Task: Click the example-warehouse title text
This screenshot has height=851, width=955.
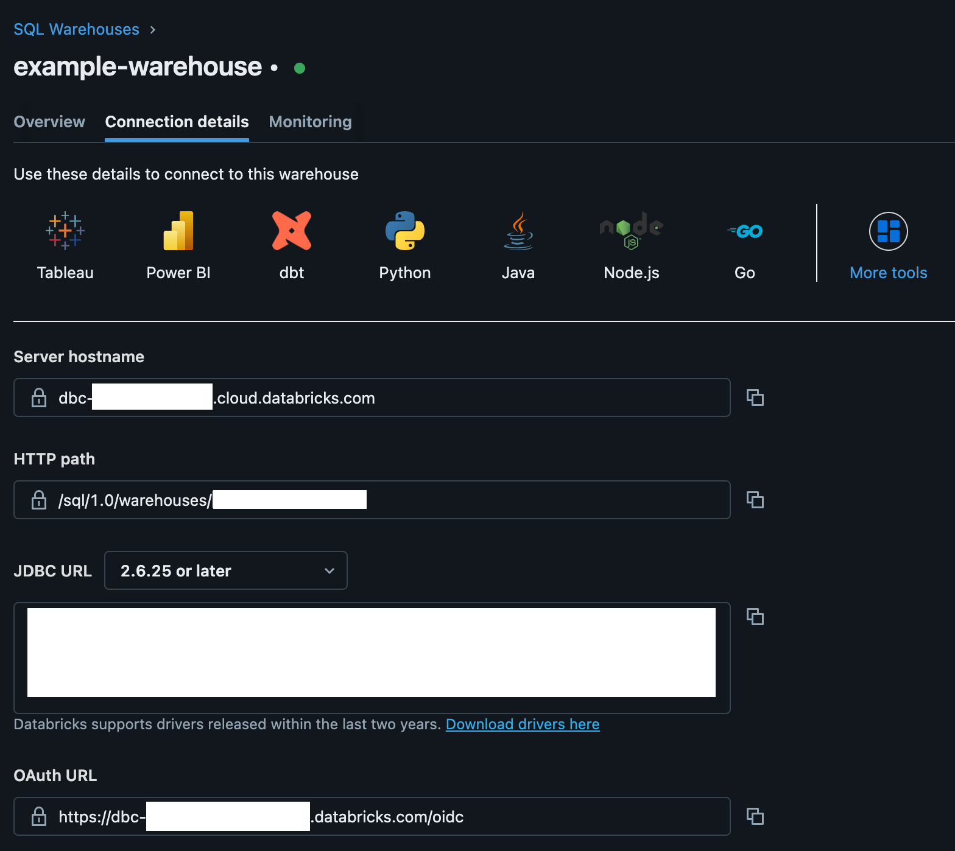Action: (138, 66)
